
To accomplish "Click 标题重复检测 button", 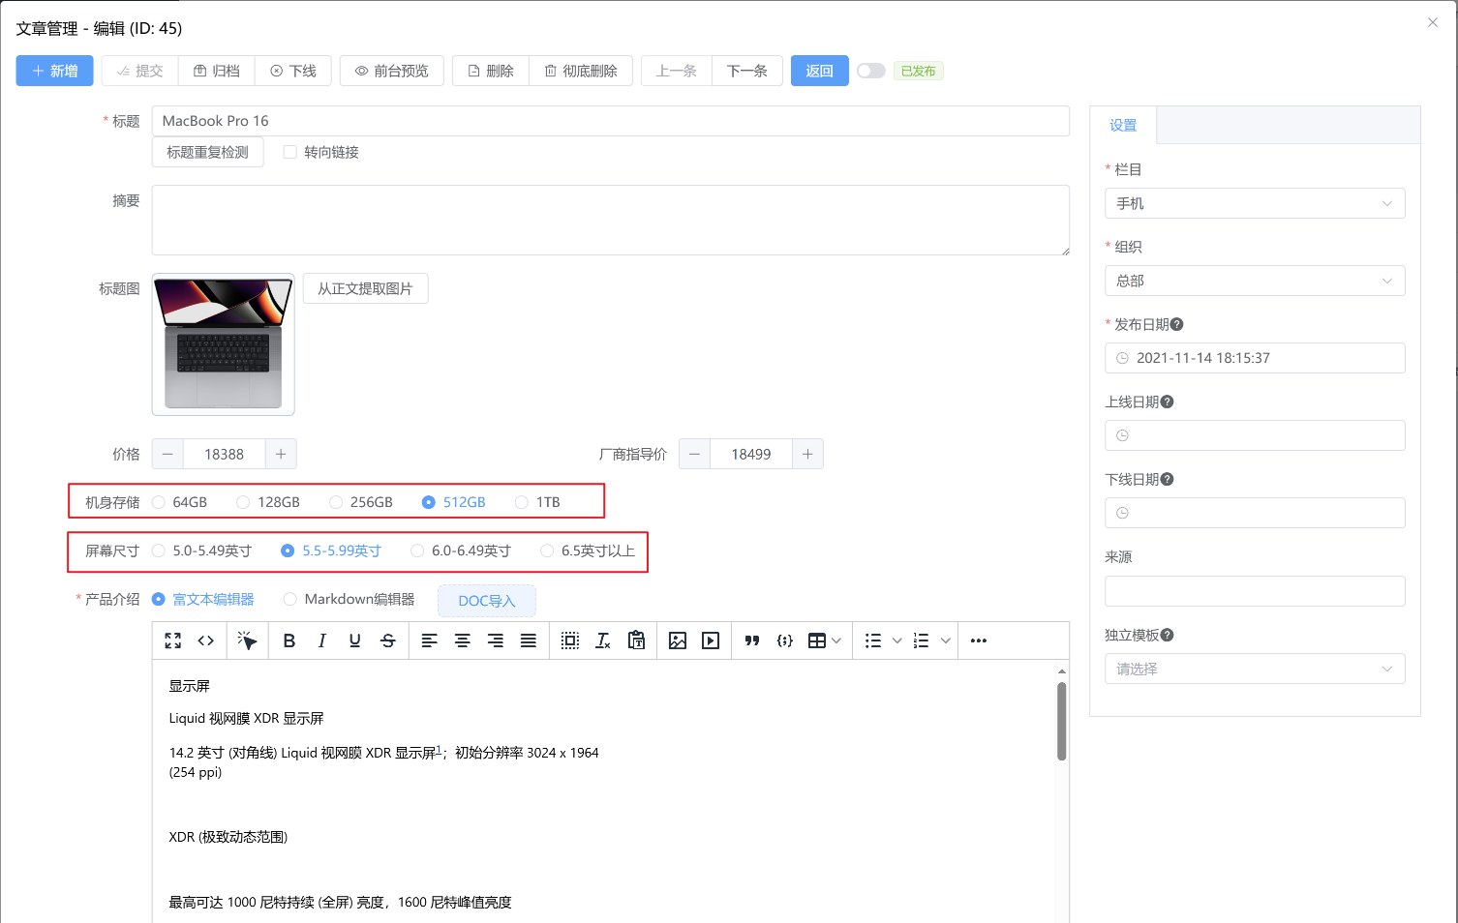I will click(208, 152).
